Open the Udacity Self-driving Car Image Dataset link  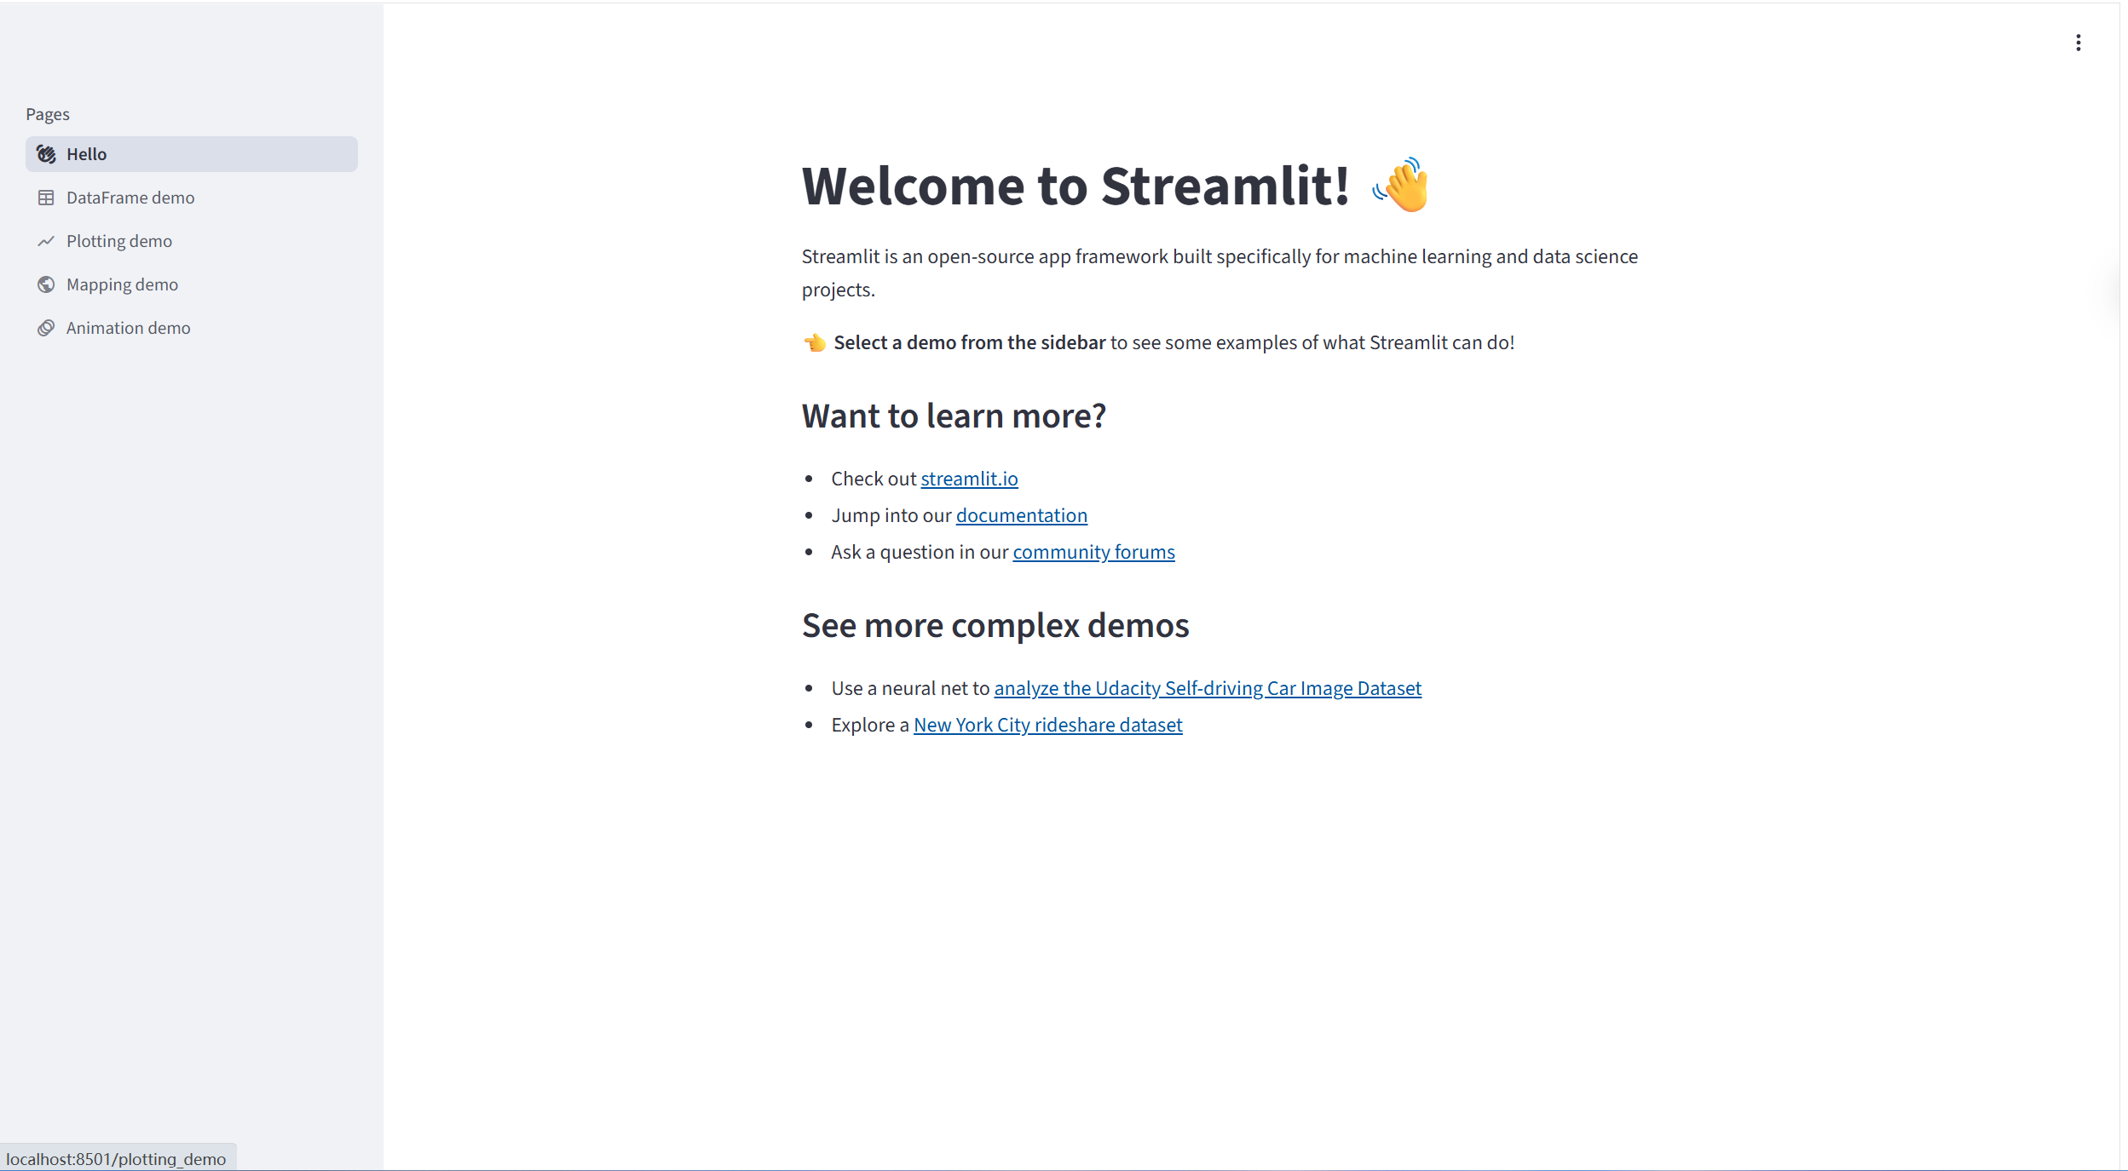[x=1208, y=688]
